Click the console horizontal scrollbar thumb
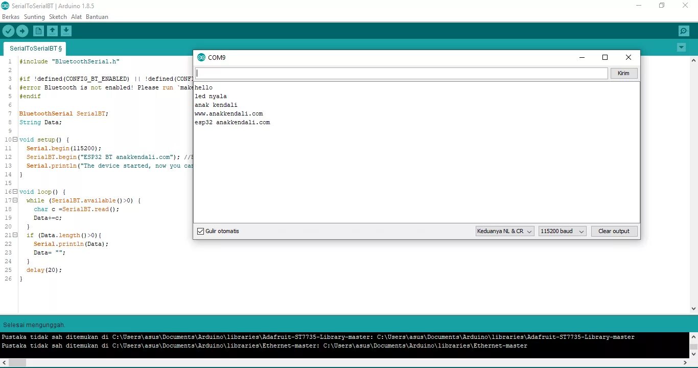This screenshot has width=698, height=368. [17, 362]
